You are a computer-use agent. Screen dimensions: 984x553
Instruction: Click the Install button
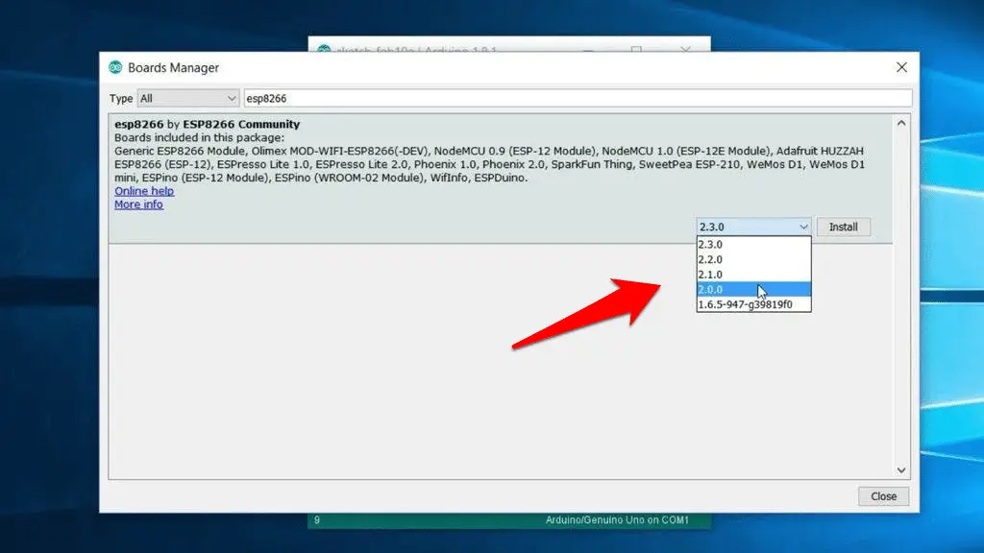coord(843,227)
